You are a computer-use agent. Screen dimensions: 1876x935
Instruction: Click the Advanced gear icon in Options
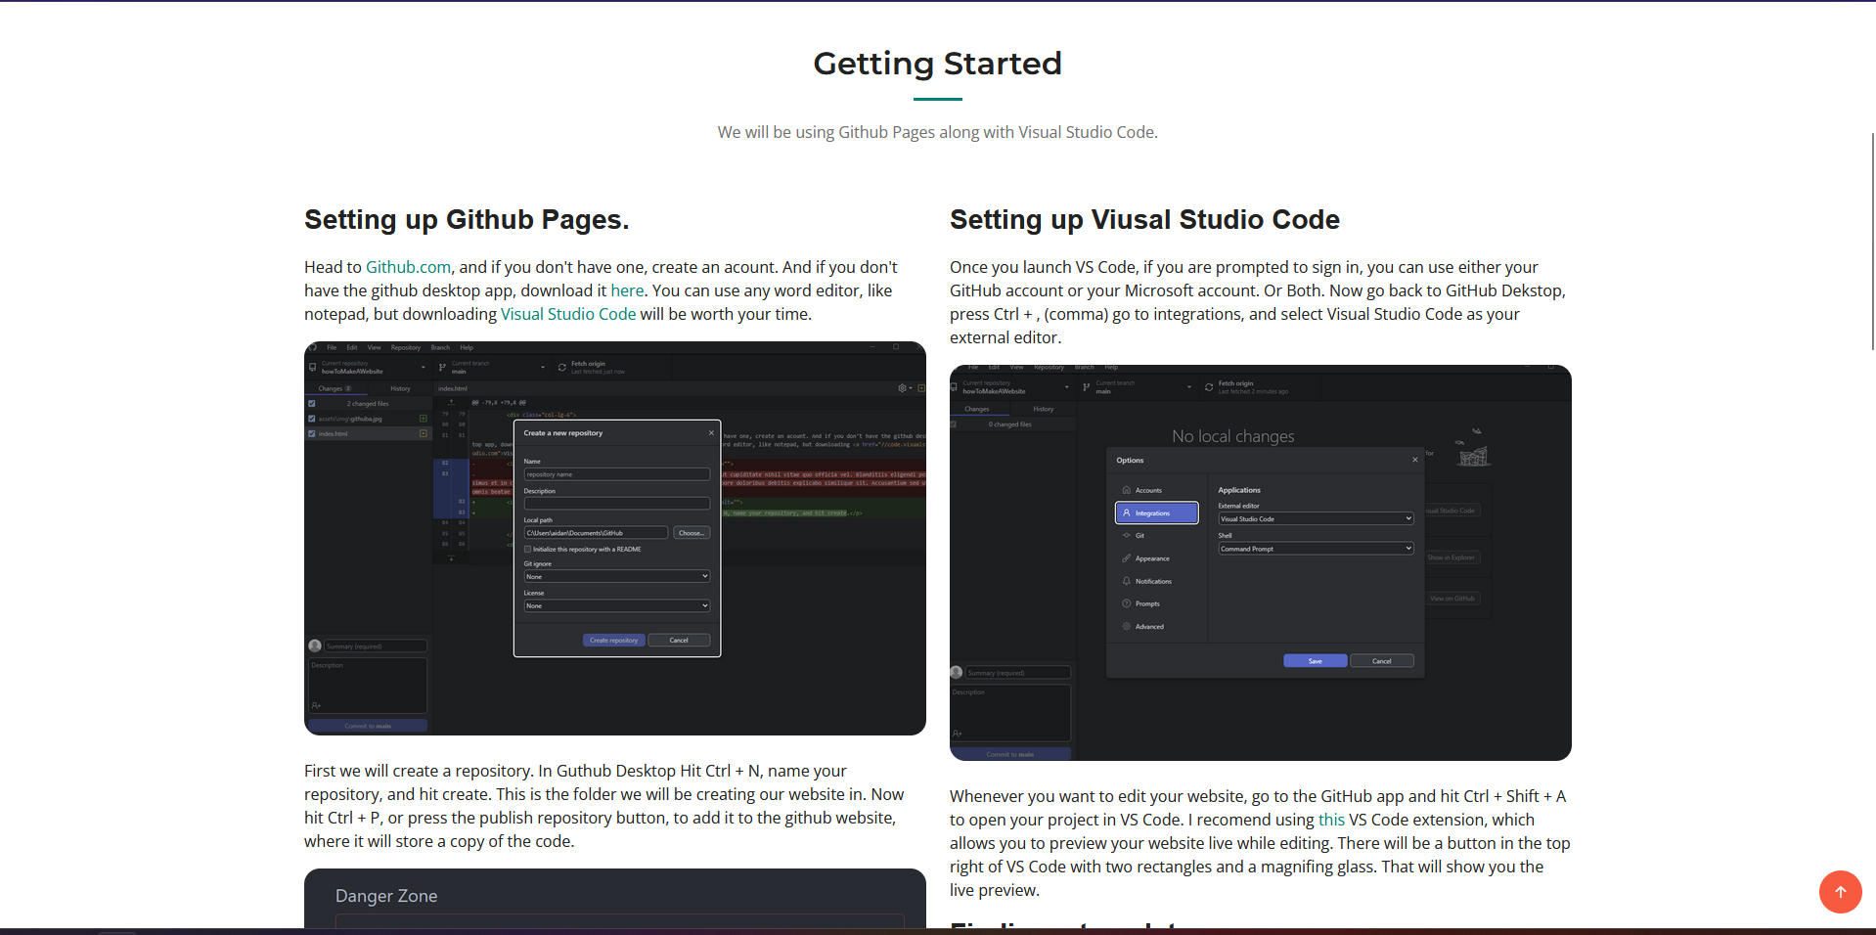click(x=1127, y=626)
